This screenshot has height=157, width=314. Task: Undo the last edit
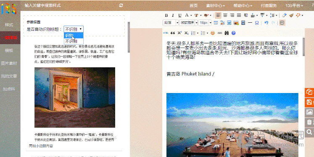[x=267, y=23]
